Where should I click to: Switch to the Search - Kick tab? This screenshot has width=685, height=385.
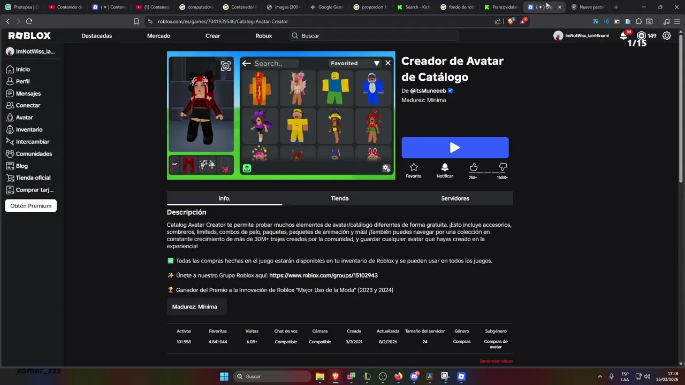pos(414,7)
